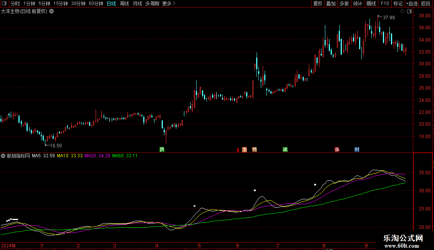The width and height of the screenshot is (434, 250).
Task: Click the blue 财 event marker icon
Action: pyautogui.click(x=357, y=149)
